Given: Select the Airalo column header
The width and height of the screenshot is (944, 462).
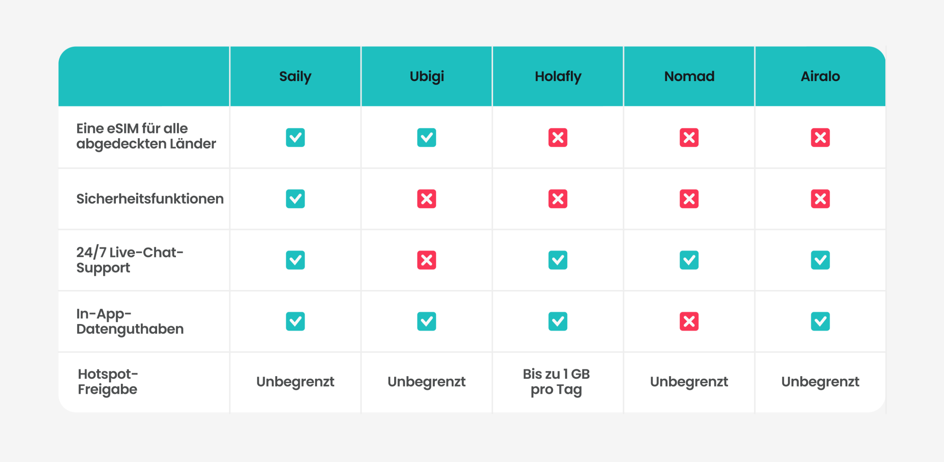Looking at the screenshot, I should tap(820, 76).
